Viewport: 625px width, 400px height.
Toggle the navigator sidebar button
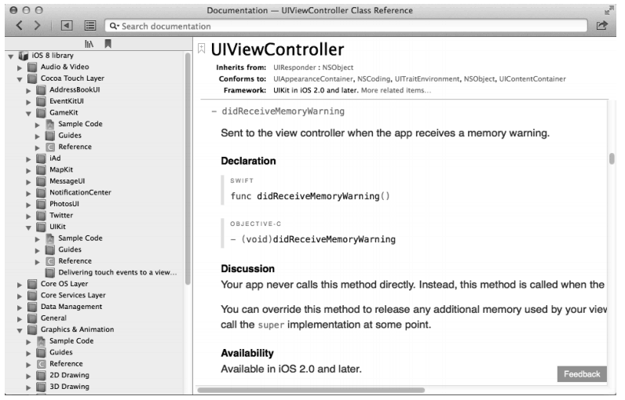coord(68,27)
